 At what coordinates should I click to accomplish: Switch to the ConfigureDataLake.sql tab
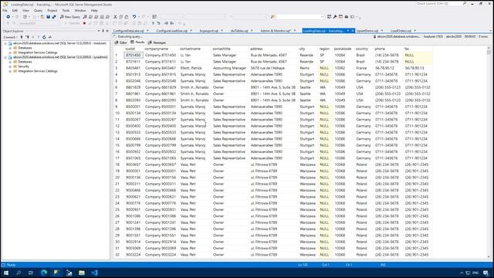tap(128, 31)
